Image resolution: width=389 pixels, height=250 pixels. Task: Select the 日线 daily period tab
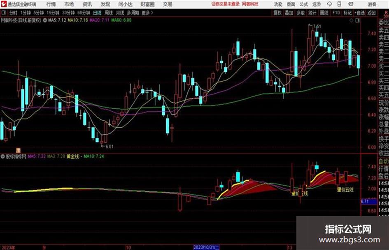[97, 13]
